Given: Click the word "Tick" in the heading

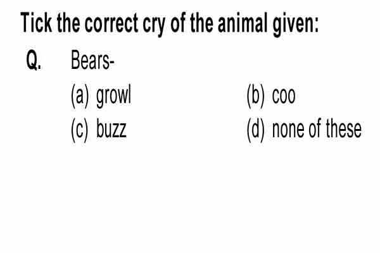Looking at the screenshot, I should (36, 23).
